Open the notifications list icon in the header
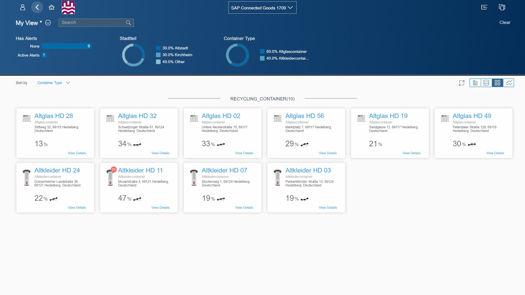 pos(484,7)
